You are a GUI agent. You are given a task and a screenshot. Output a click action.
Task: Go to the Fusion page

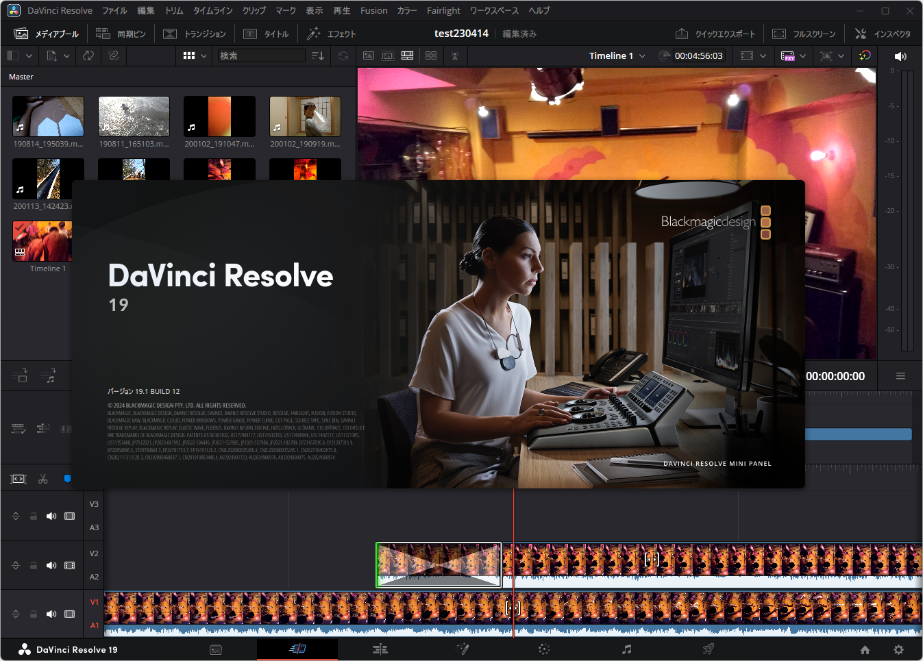(463, 649)
